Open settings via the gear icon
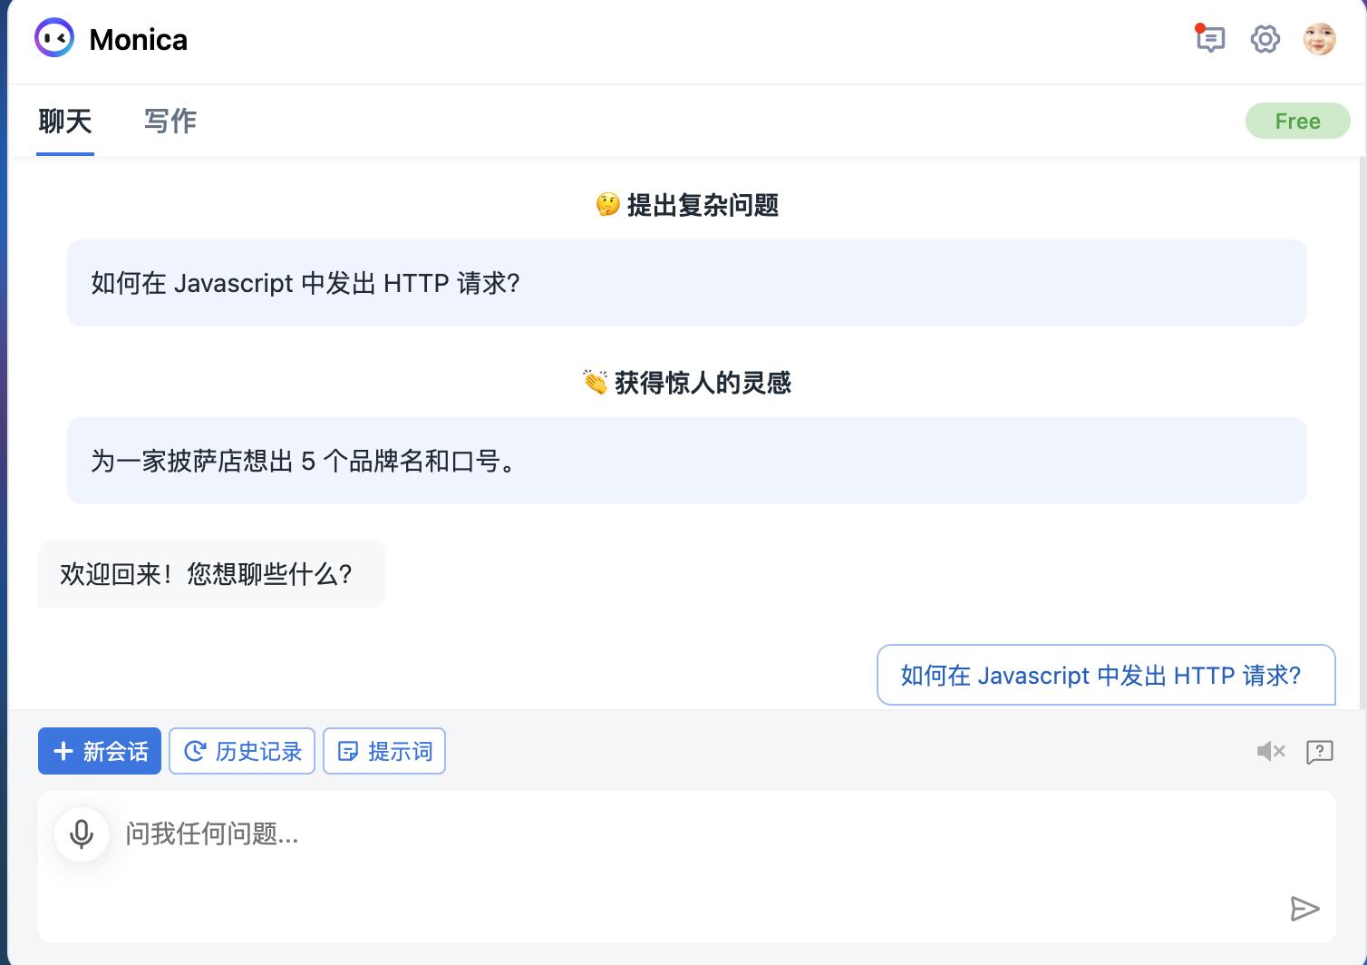 (1265, 39)
